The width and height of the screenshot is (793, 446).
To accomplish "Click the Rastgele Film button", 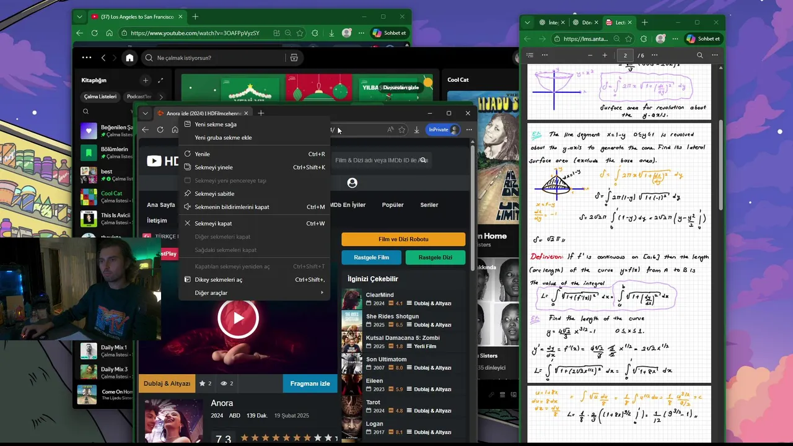I will tap(371, 258).
